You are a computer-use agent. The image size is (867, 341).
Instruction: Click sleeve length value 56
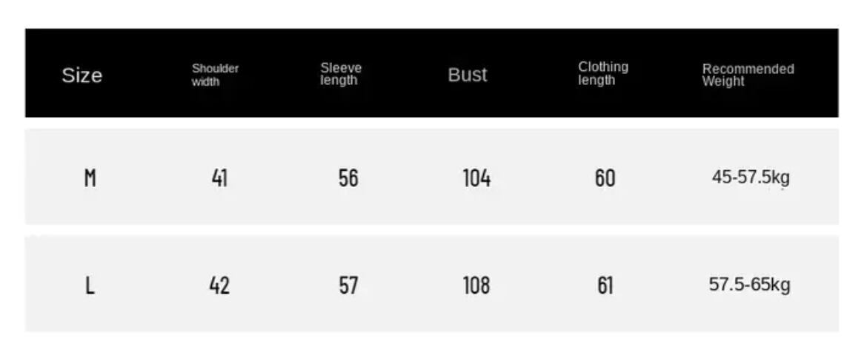(x=348, y=178)
